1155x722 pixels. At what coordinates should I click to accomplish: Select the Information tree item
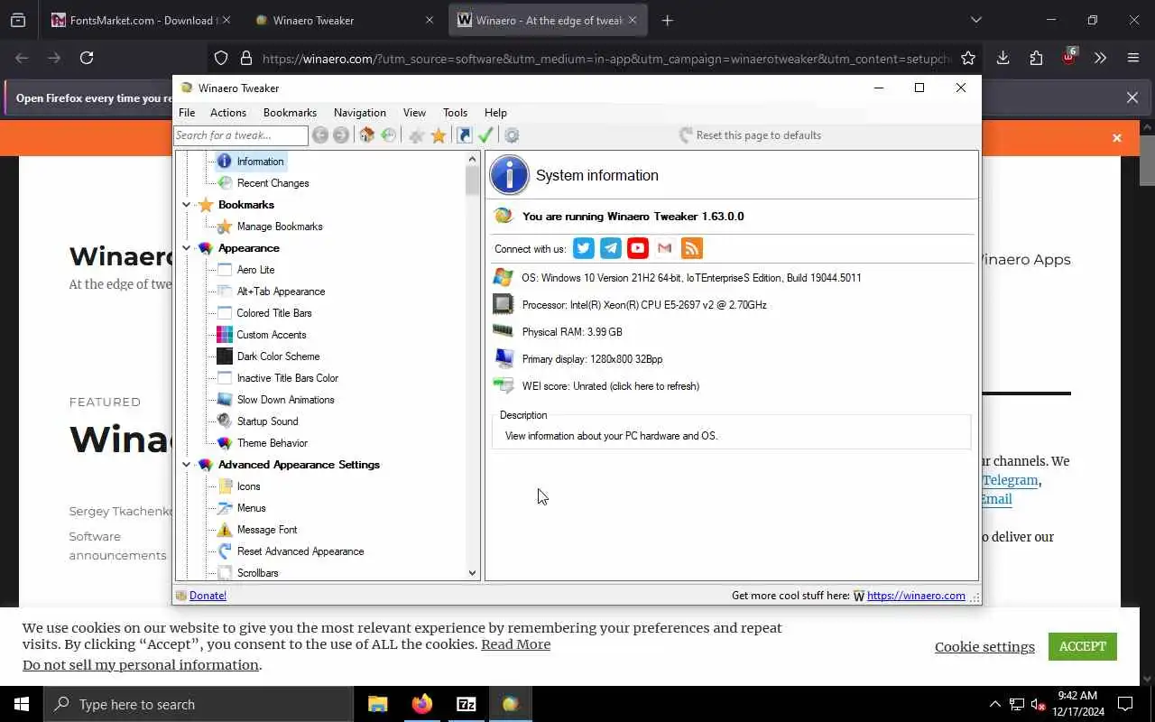point(252,162)
